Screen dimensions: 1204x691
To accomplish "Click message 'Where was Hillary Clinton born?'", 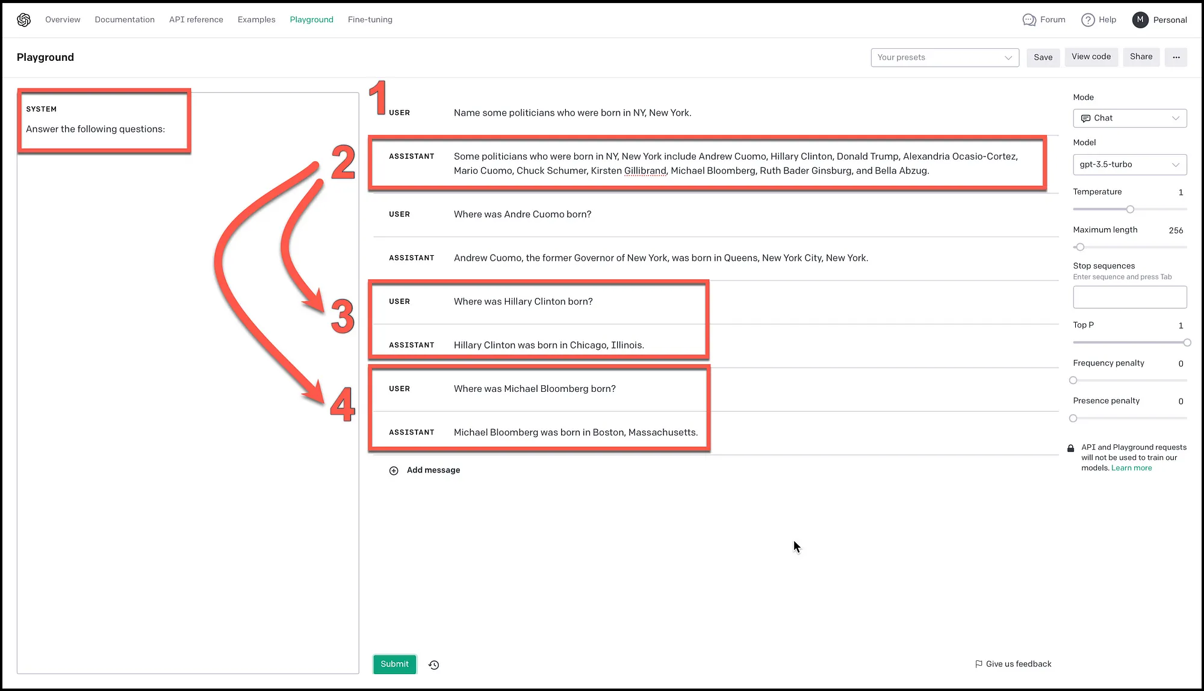I will (523, 302).
